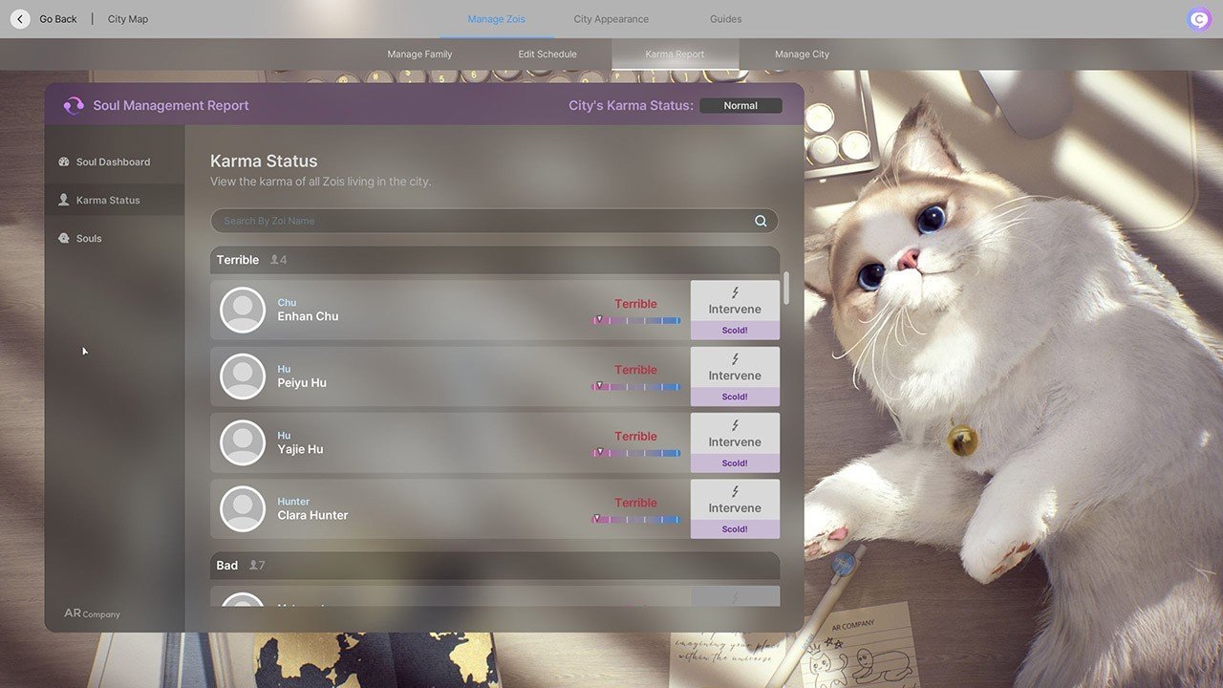Click Clara Hunter's avatar icon
1223x688 pixels.
pos(243,508)
